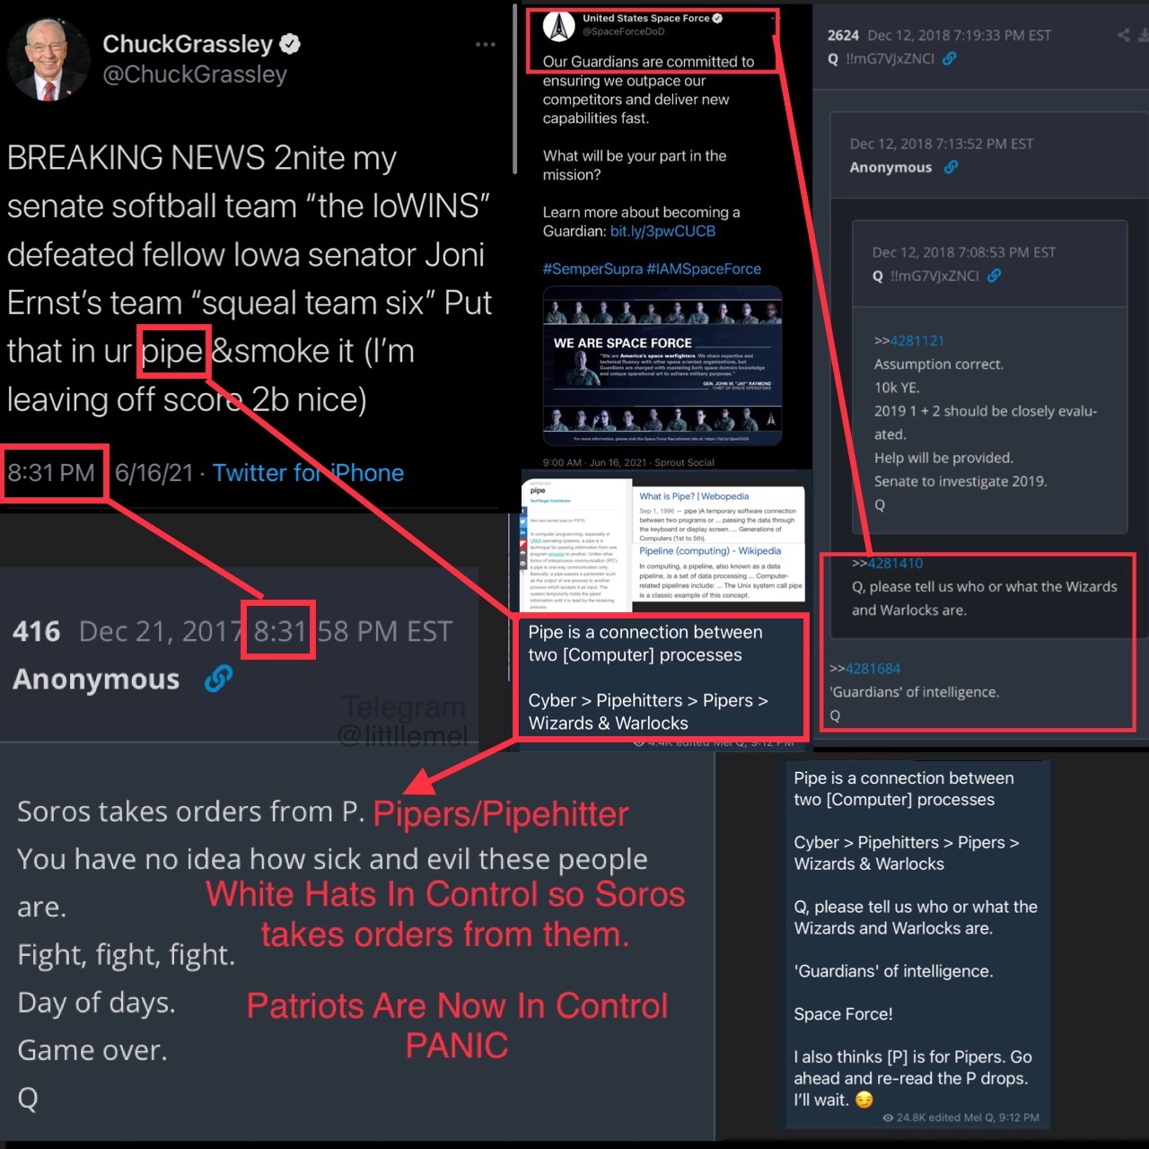
Task: Click link icon beside Dec 12 7:13:52 Anonymous
Action: [951, 167]
